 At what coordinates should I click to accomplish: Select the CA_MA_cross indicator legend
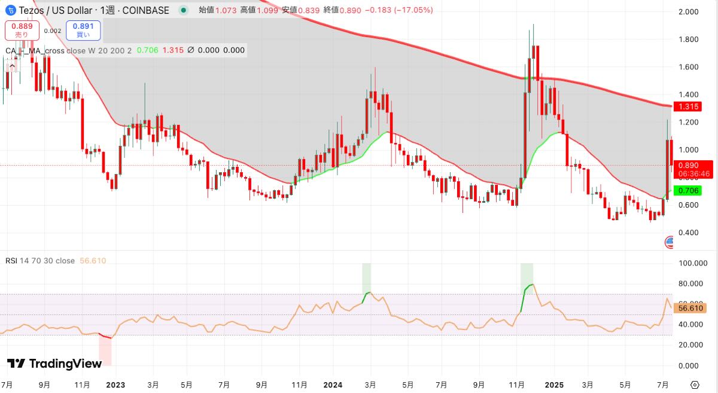(68, 50)
